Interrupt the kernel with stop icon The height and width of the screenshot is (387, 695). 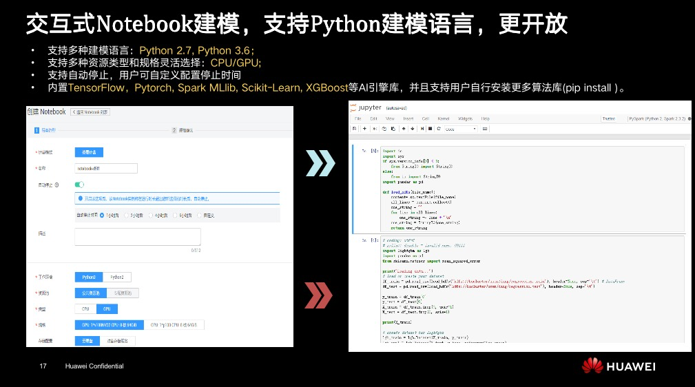[x=430, y=129]
